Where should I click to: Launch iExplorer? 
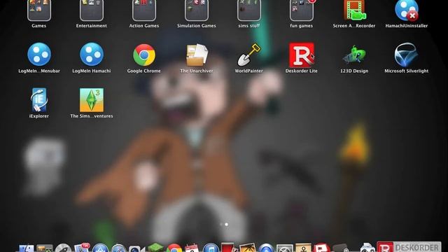tap(39, 99)
